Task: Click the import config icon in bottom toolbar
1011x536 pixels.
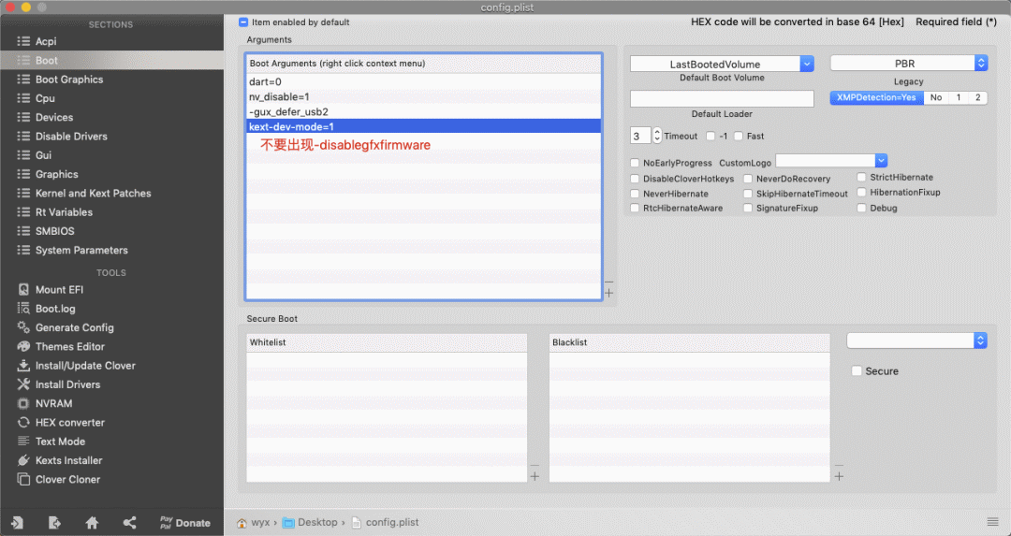Action: point(18,523)
